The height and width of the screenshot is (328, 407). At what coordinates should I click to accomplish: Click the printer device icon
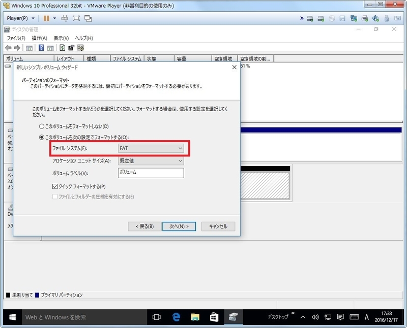pyautogui.click(x=365, y=18)
